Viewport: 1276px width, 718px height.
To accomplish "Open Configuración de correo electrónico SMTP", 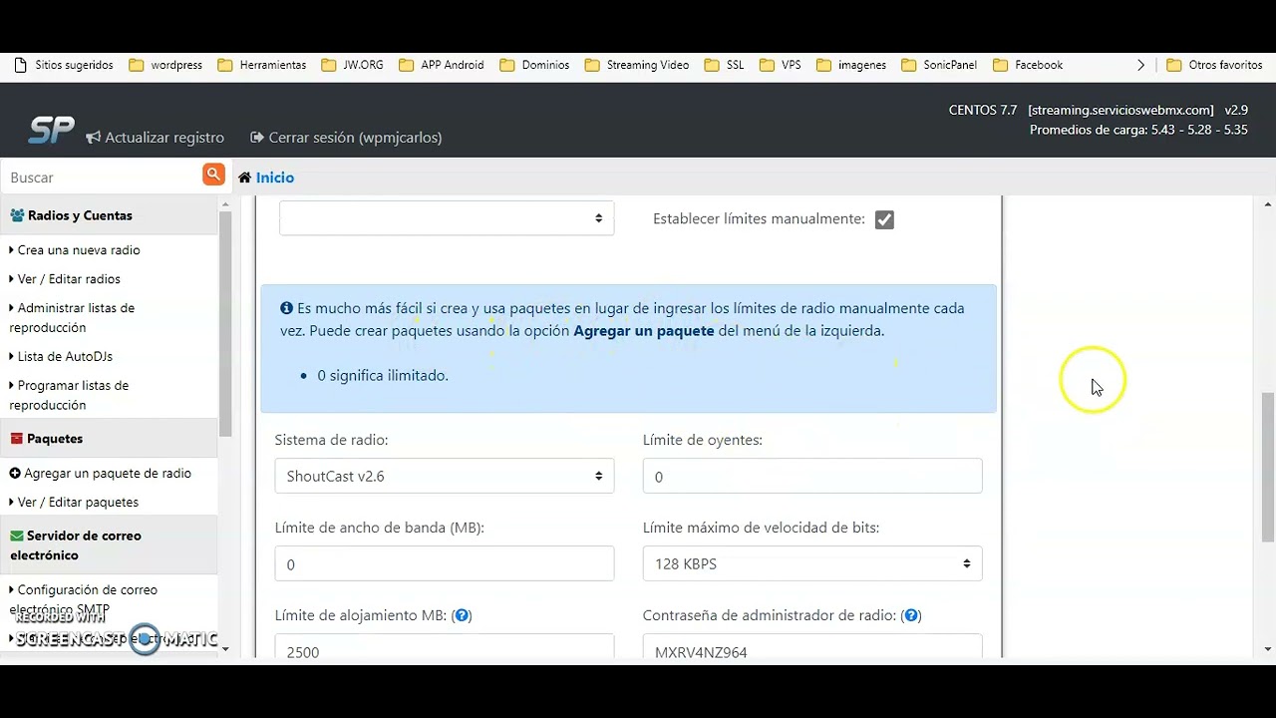I will click(x=84, y=599).
